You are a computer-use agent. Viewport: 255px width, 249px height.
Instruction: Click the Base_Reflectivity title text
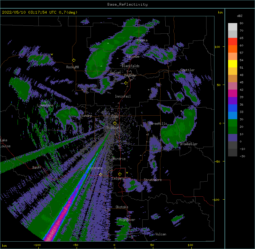coord(127,4)
